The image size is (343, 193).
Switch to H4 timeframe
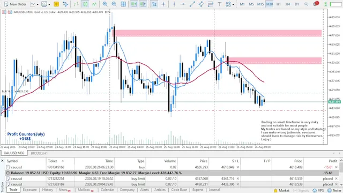click(x=288, y=4)
